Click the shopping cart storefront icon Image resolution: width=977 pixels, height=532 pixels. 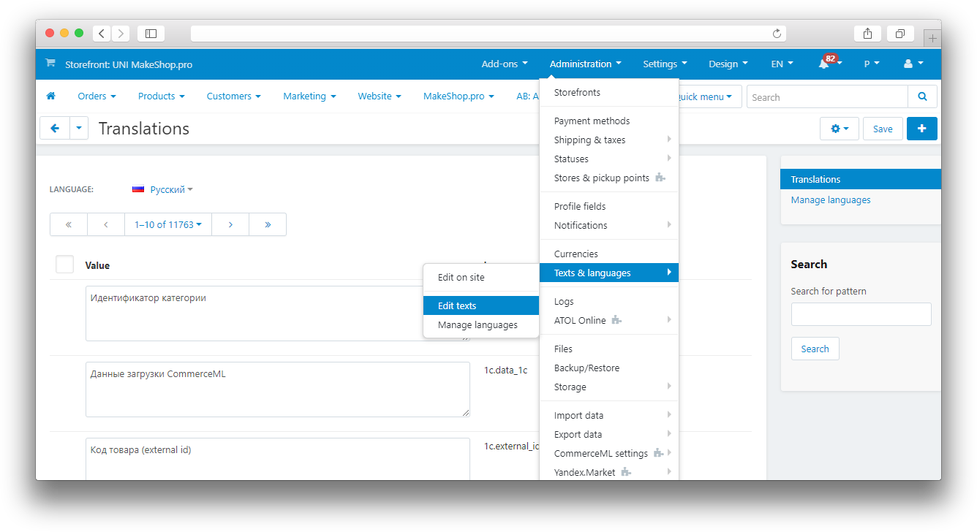pyautogui.click(x=50, y=64)
